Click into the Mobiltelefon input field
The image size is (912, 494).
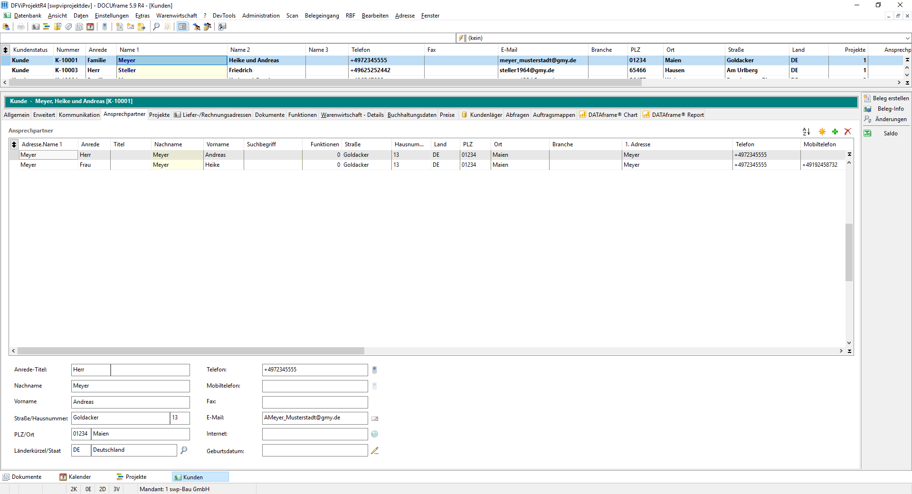click(x=315, y=386)
